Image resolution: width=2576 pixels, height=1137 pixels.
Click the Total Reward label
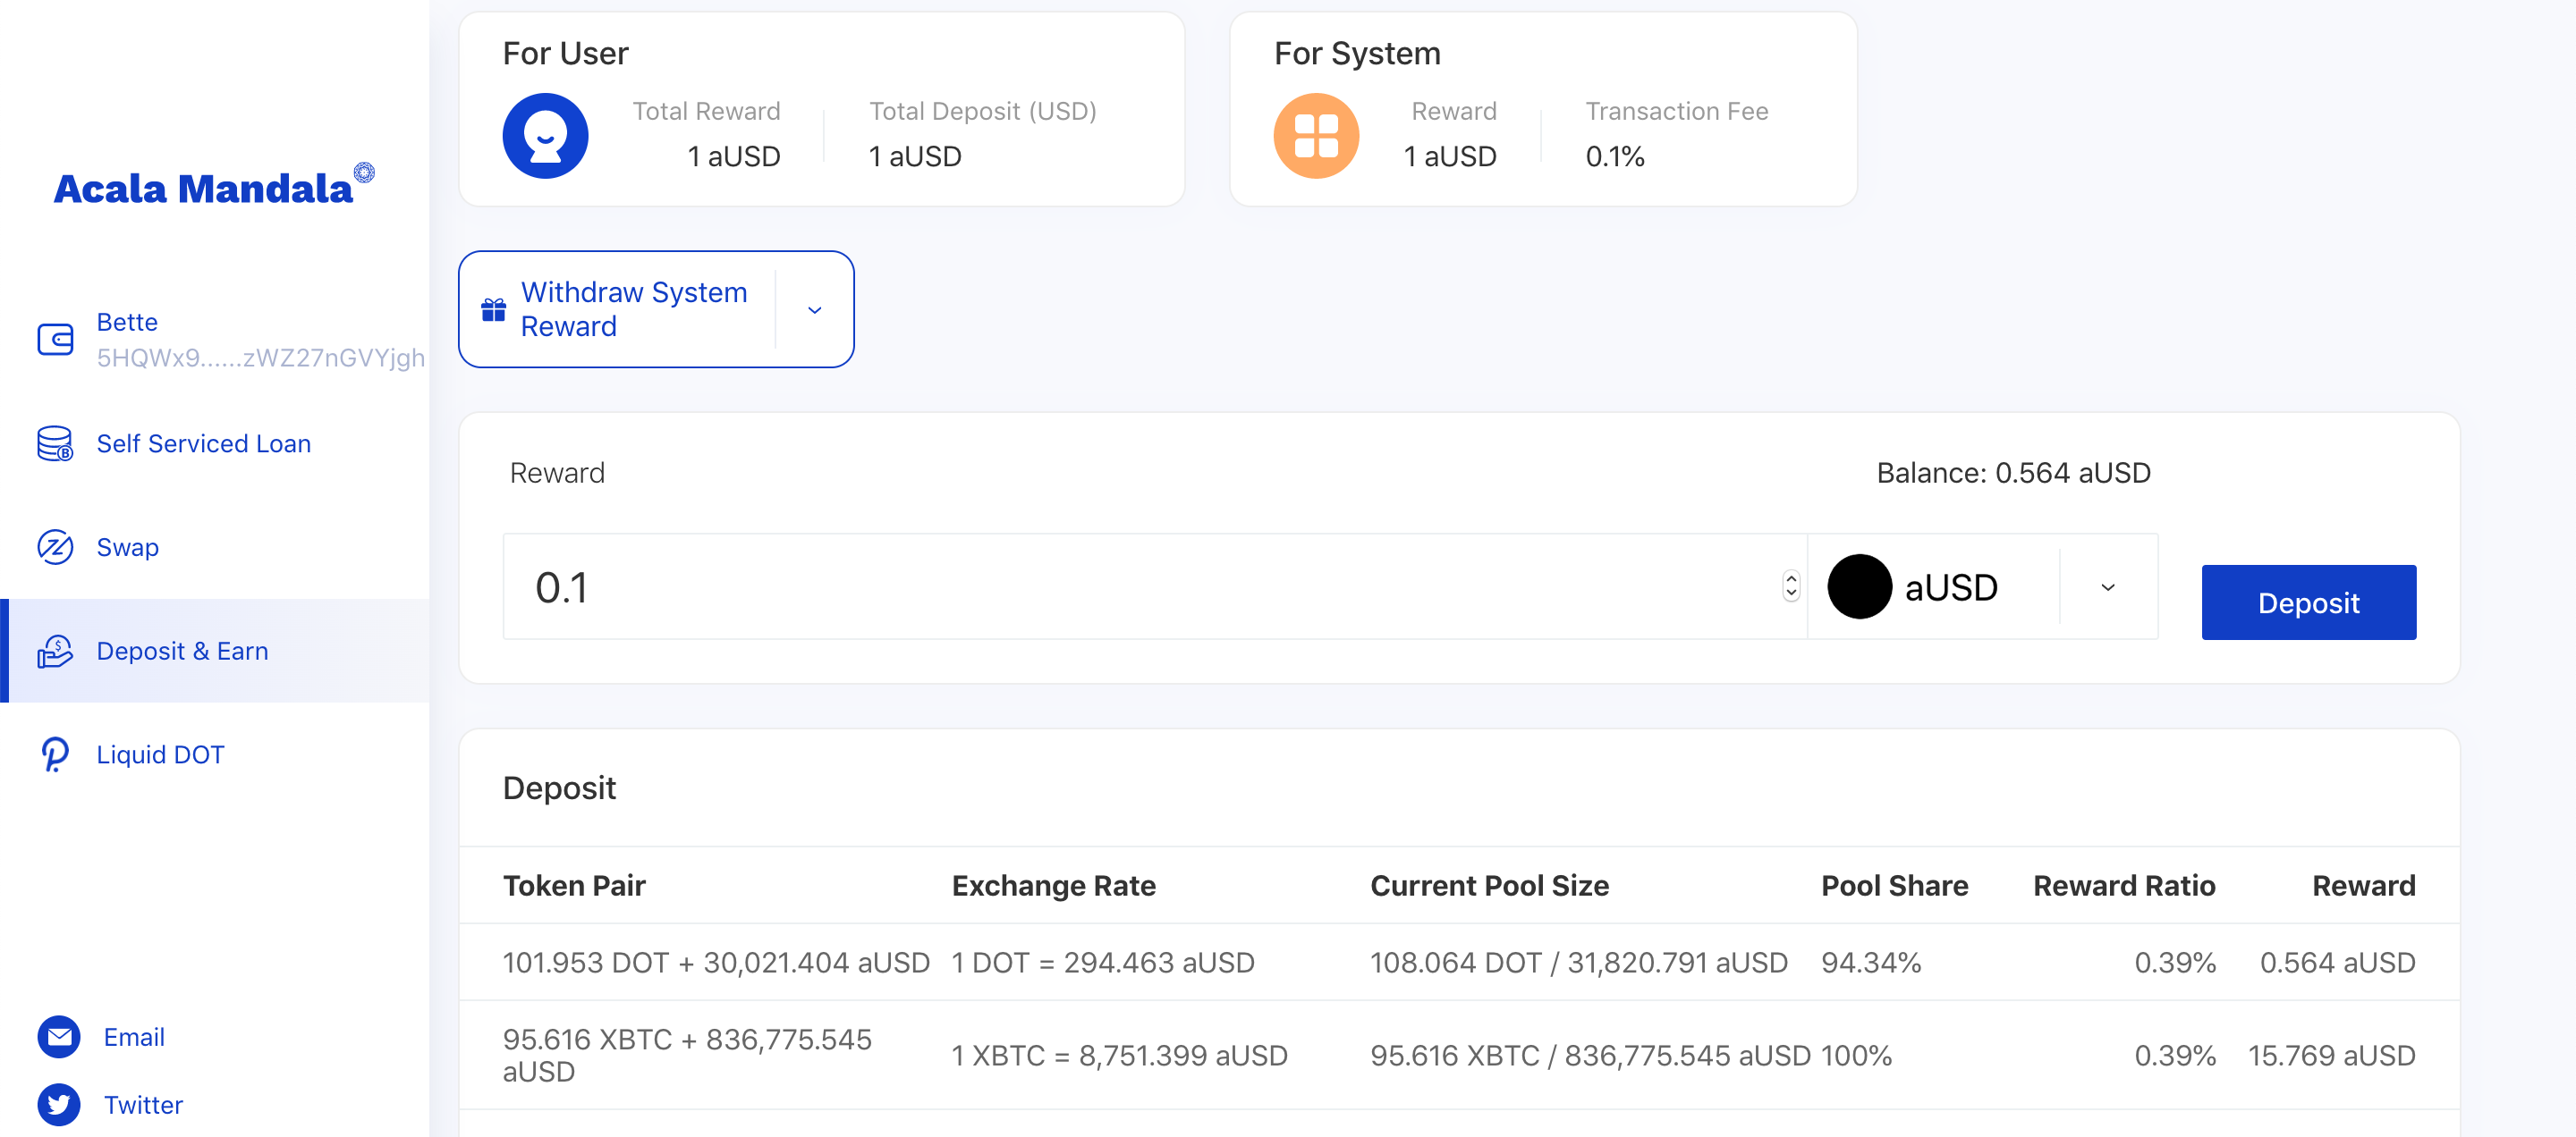pyautogui.click(x=706, y=111)
